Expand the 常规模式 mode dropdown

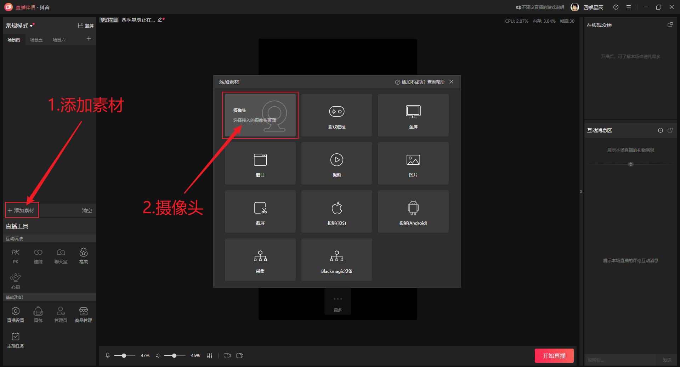click(x=19, y=26)
